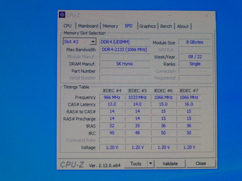Open the About tab
This screenshot has width=242, height=181.
[x=183, y=26]
